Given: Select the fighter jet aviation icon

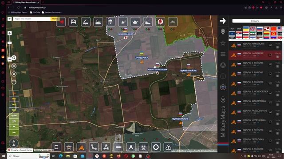Looking at the screenshot, I should click(61, 22).
